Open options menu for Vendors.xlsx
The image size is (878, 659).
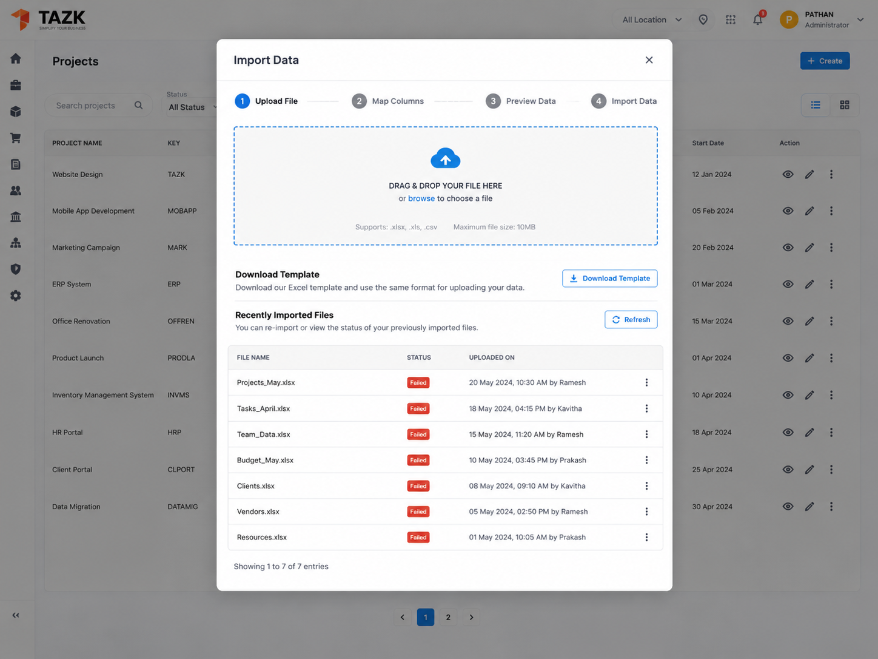[646, 512]
